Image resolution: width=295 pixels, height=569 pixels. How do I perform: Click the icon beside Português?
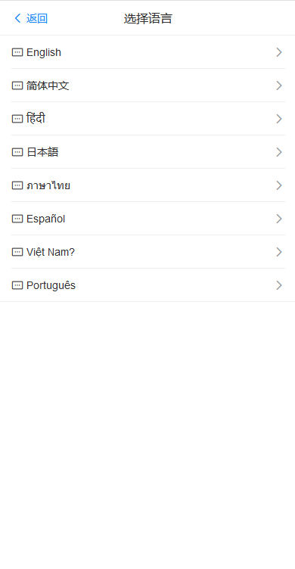(x=17, y=285)
